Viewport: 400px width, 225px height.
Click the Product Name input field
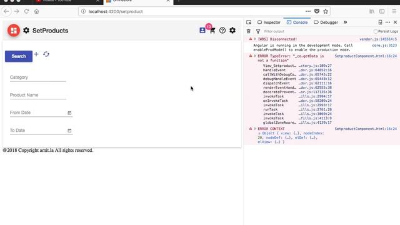[38, 95]
